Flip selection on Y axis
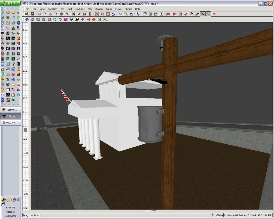Screen dimensions: 274x219 click(x=50, y=14)
